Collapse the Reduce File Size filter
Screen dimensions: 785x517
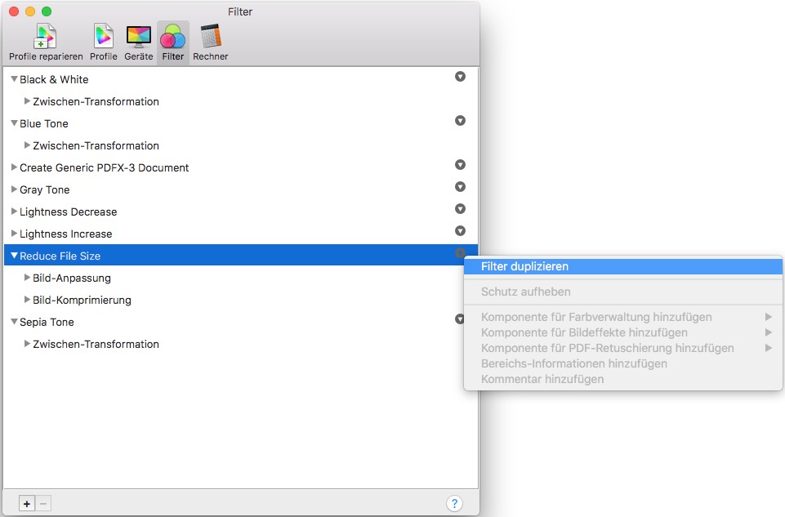click(13, 255)
